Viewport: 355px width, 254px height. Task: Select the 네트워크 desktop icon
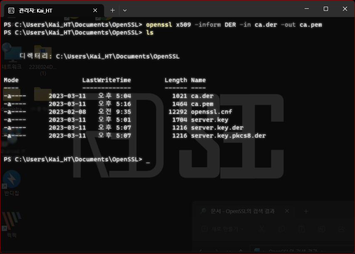point(12,57)
